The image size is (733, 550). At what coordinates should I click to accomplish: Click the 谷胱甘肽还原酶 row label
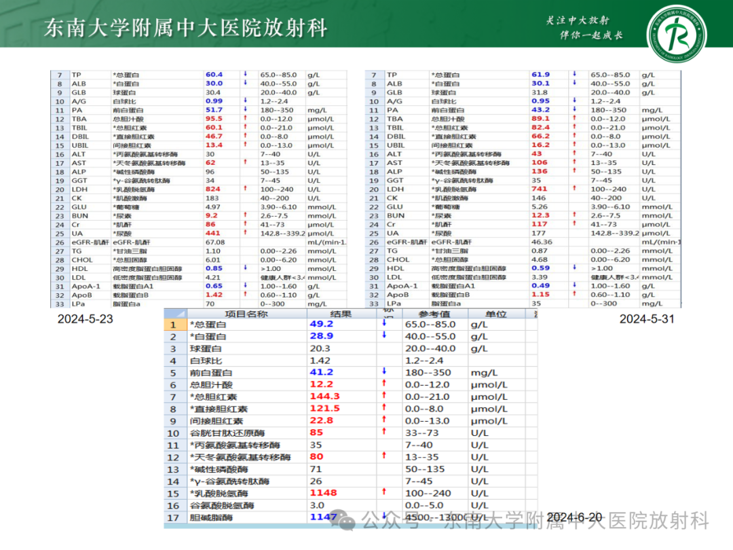click(x=227, y=433)
